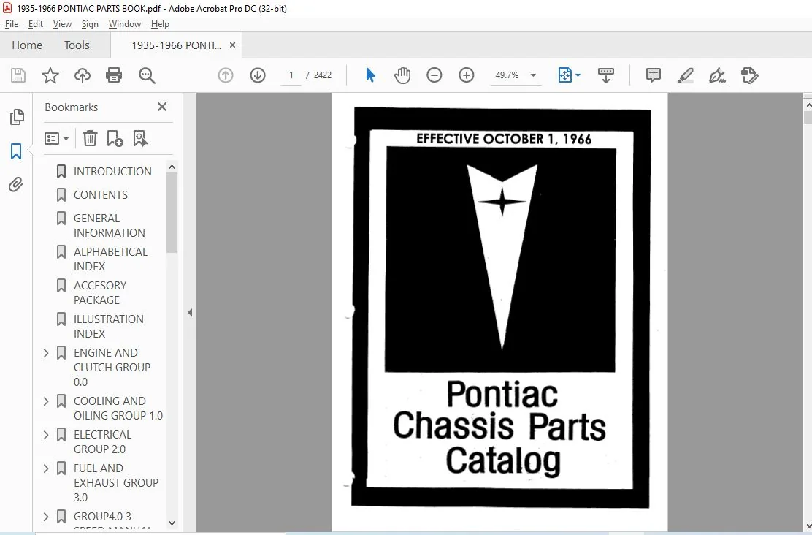Open ALPHABETICAL INDEX bookmark
The image size is (812, 535).
pyautogui.click(x=111, y=259)
